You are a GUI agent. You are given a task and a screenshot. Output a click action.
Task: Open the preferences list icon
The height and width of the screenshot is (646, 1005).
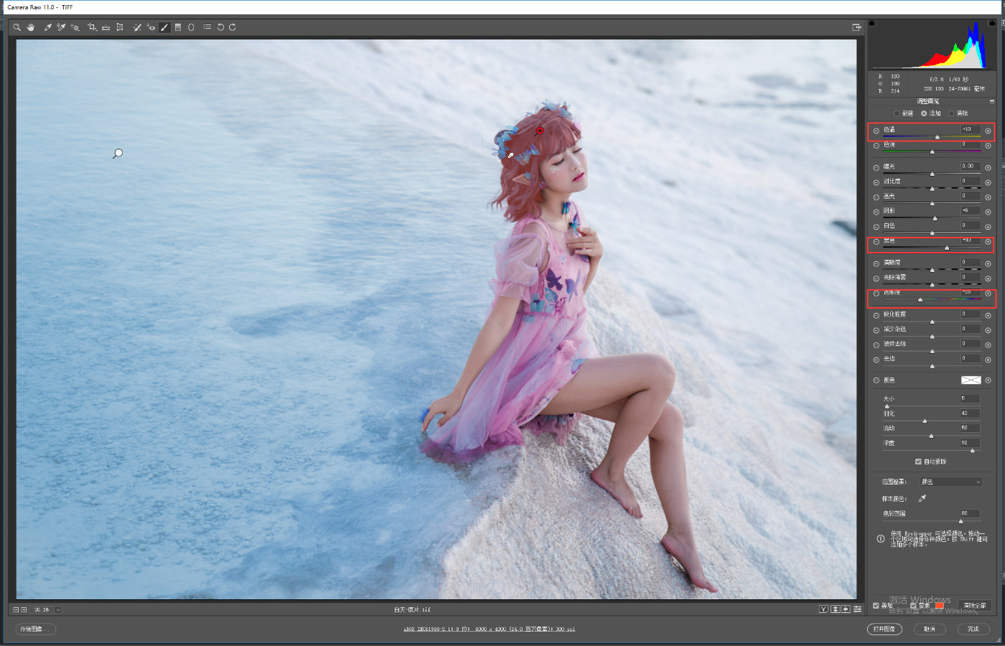click(x=207, y=27)
